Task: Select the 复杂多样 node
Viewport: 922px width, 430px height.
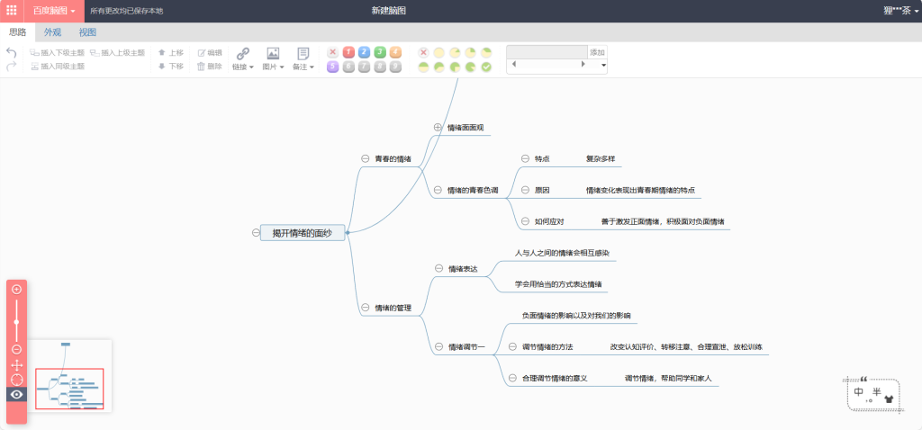Action: pyautogui.click(x=601, y=158)
